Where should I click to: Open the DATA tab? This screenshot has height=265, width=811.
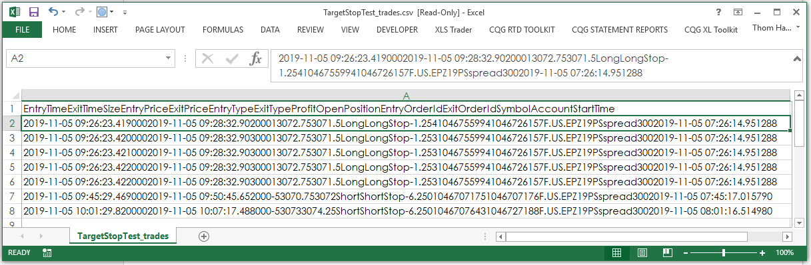point(270,29)
